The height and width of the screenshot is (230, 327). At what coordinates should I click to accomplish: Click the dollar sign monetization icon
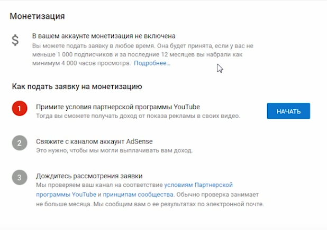(16, 41)
